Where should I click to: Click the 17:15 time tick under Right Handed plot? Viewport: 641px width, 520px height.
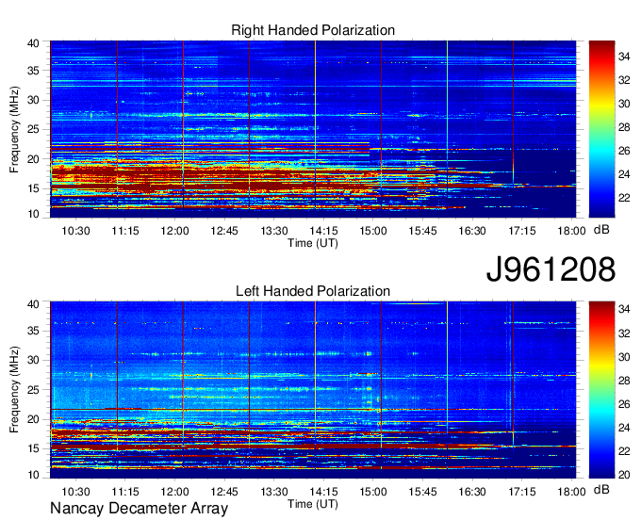(x=522, y=231)
